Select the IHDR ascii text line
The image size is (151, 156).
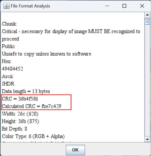tap(9, 84)
